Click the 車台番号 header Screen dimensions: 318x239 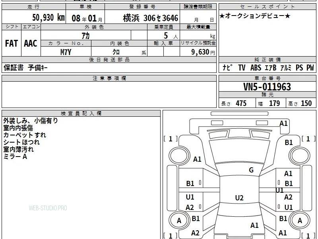pos(267,78)
